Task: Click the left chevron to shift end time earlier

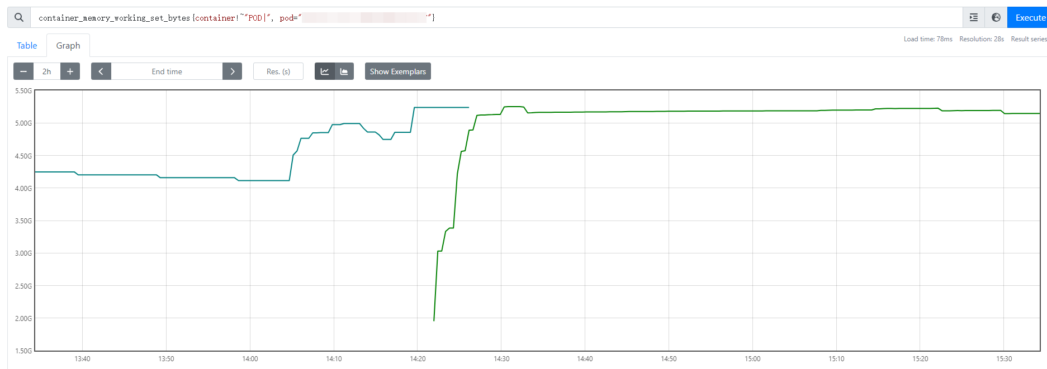Action: tap(101, 71)
